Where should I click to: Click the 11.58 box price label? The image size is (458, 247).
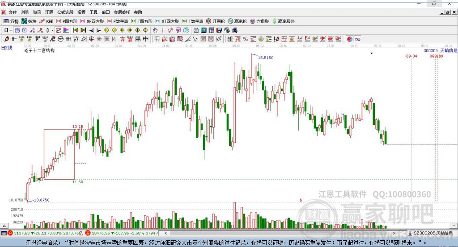(x=78, y=182)
